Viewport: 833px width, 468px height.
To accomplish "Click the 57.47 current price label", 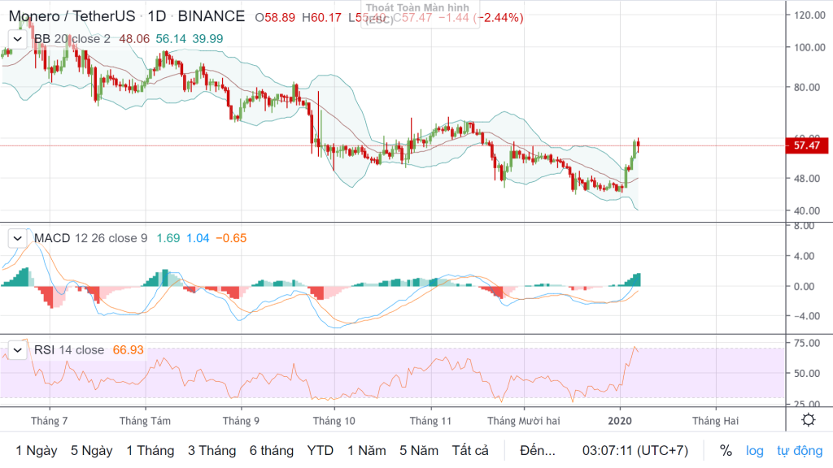I will click(x=805, y=145).
